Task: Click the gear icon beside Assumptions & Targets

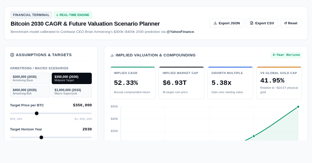Action: pos(12,55)
